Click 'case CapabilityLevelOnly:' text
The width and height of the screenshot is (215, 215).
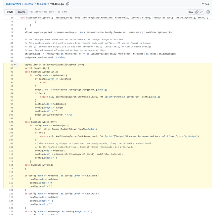(x=41, y=122)
